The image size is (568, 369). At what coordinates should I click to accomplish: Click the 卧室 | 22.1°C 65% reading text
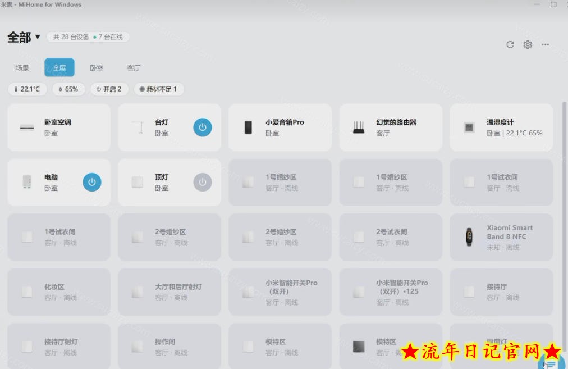tap(514, 133)
